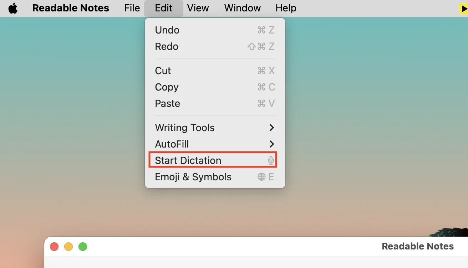Viewport: 468px width, 268px height.
Task: Choose Undo from the Edit menu
Action: click(167, 30)
